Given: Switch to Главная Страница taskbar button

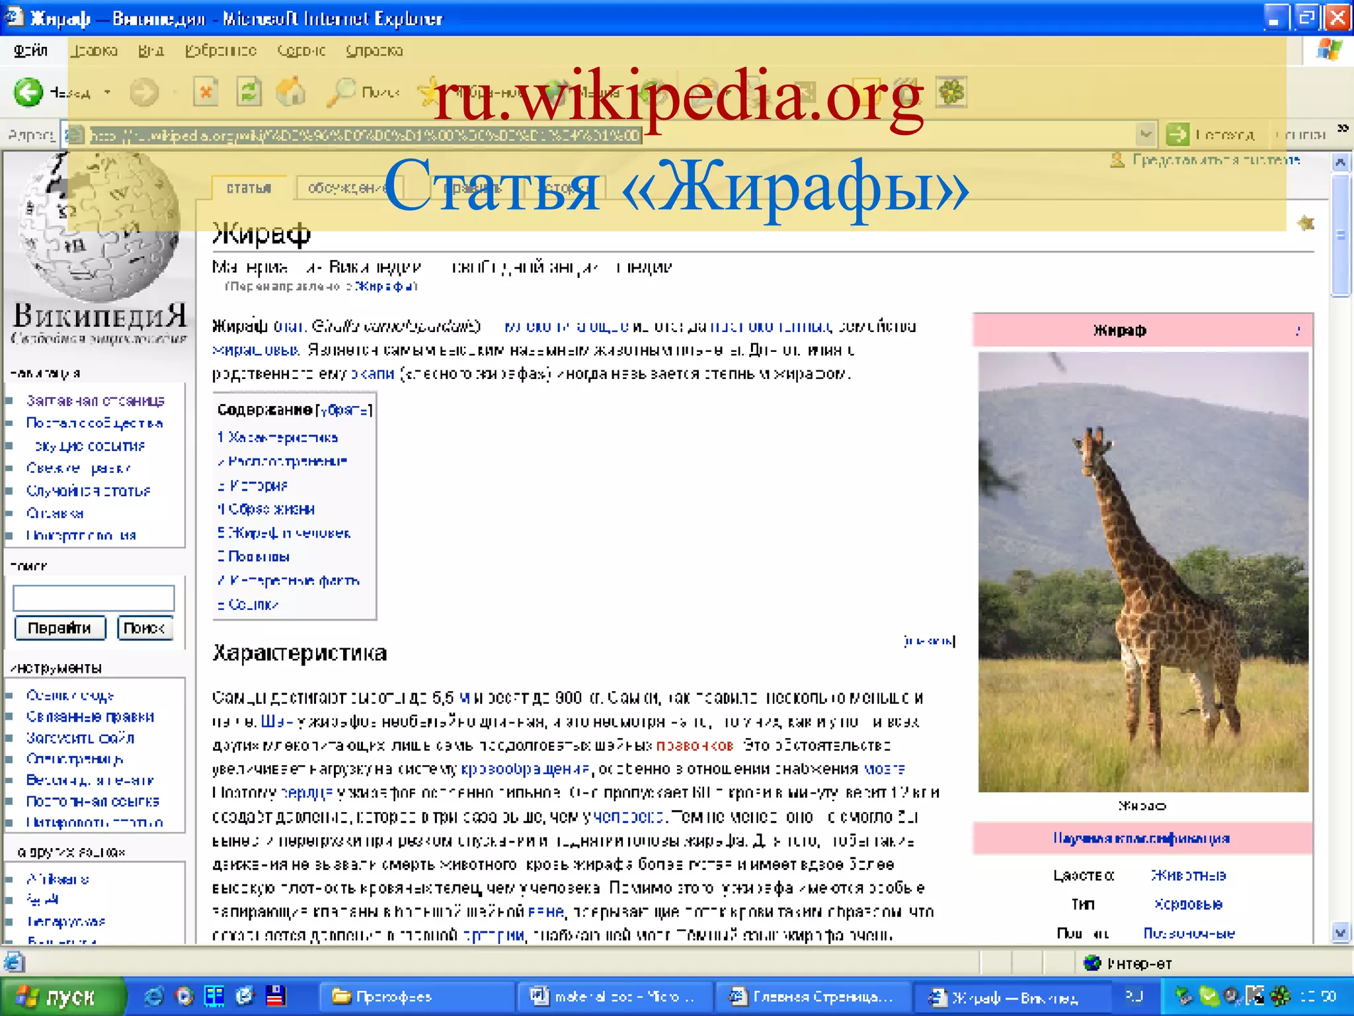Looking at the screenshot, I should point(812,996).
